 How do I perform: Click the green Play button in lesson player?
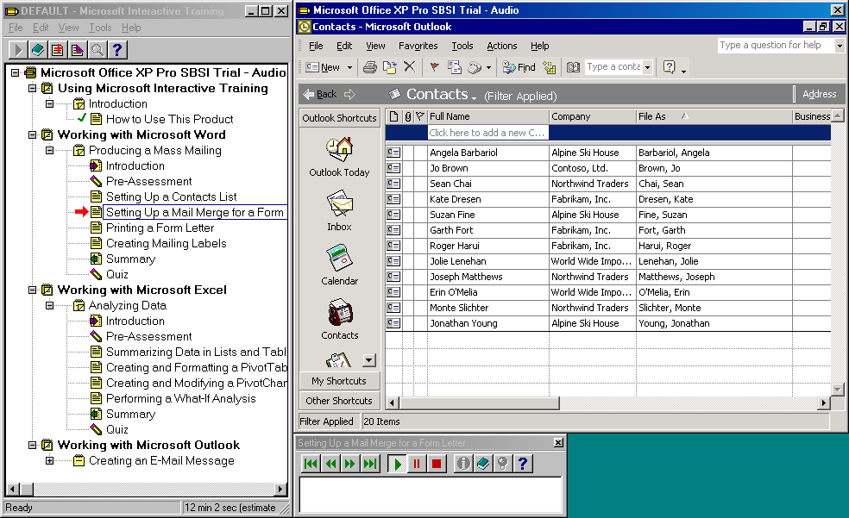point(397,464)
